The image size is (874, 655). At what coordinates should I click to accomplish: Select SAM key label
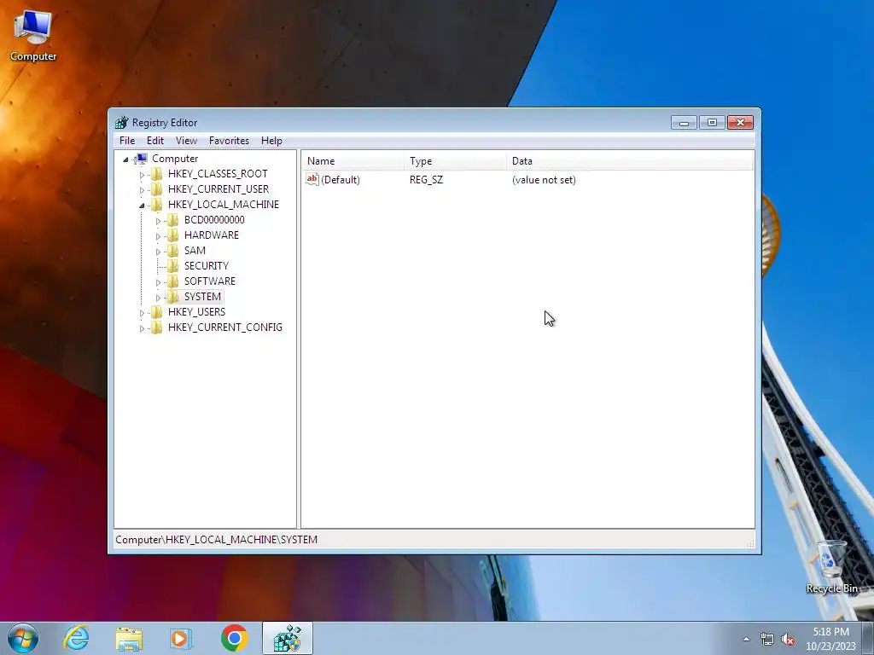(x=195, y=251)
